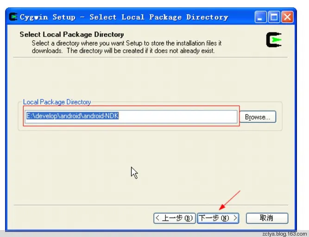Click the 'Local Package Directory' group label
Image resolution: width=309 pixels, height=237 pixels.
pos(57,102)
